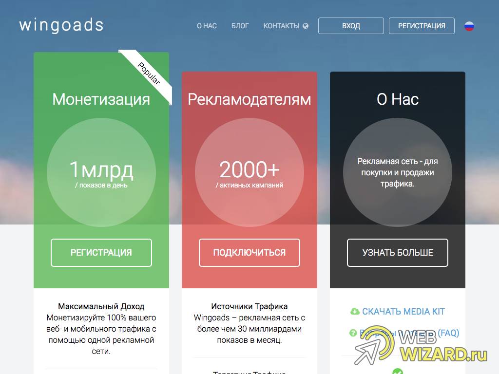Open the О НАС menu item
This screenshot has height=374, width=499.
pyautogui.click(x=207, y=26)
